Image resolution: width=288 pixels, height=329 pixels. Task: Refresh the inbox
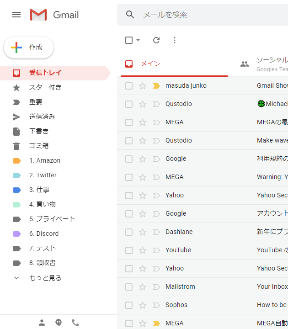pyautogui.click(x=156, y=40)
